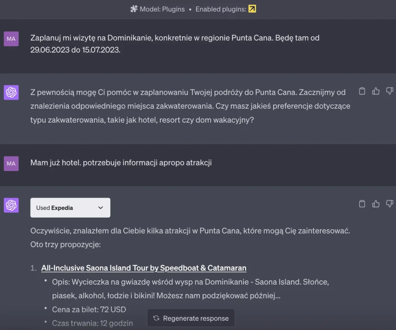This screenshot has height=330, width=396.
Task: Click the ChatGPT avatar beside the first reply
Action: [11, 93]
